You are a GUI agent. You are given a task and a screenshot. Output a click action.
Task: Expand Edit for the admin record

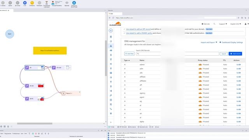pos(238,65)
